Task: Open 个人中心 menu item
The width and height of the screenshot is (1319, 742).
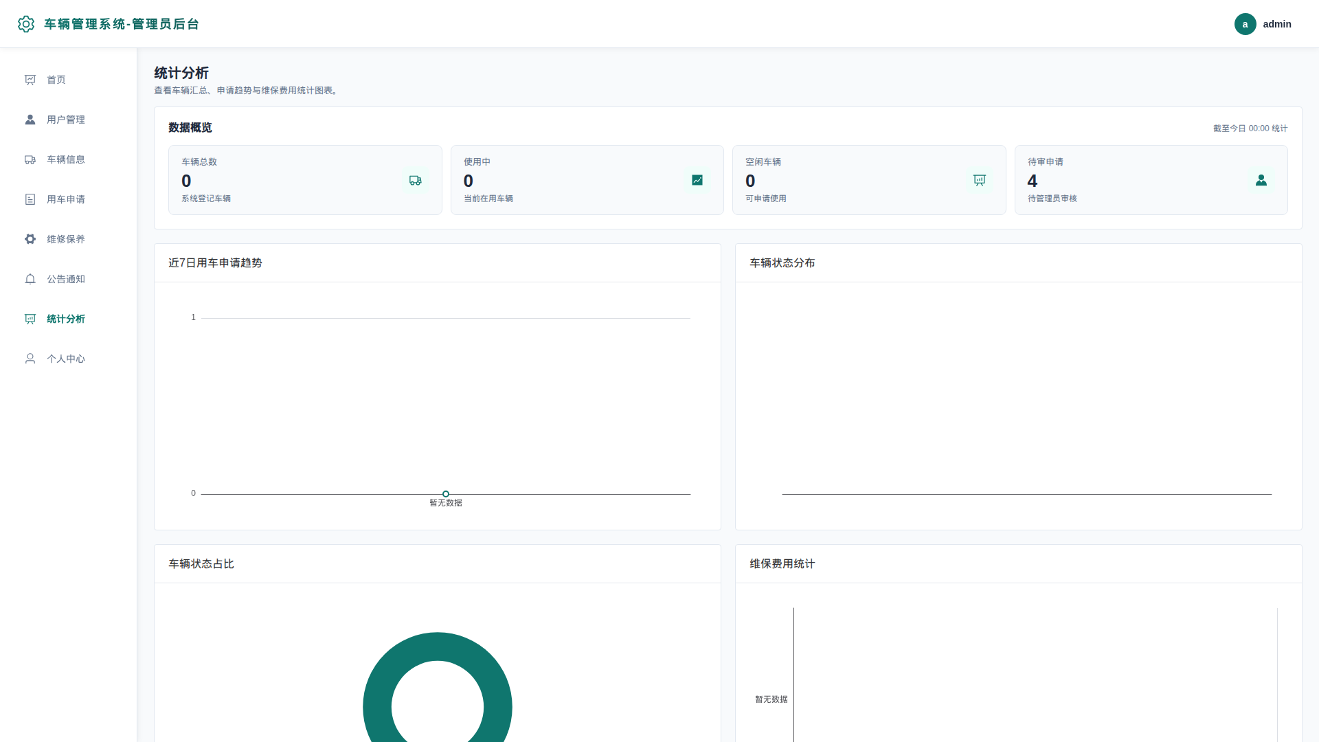Action: pyautogui.click(x=69, y=359)
